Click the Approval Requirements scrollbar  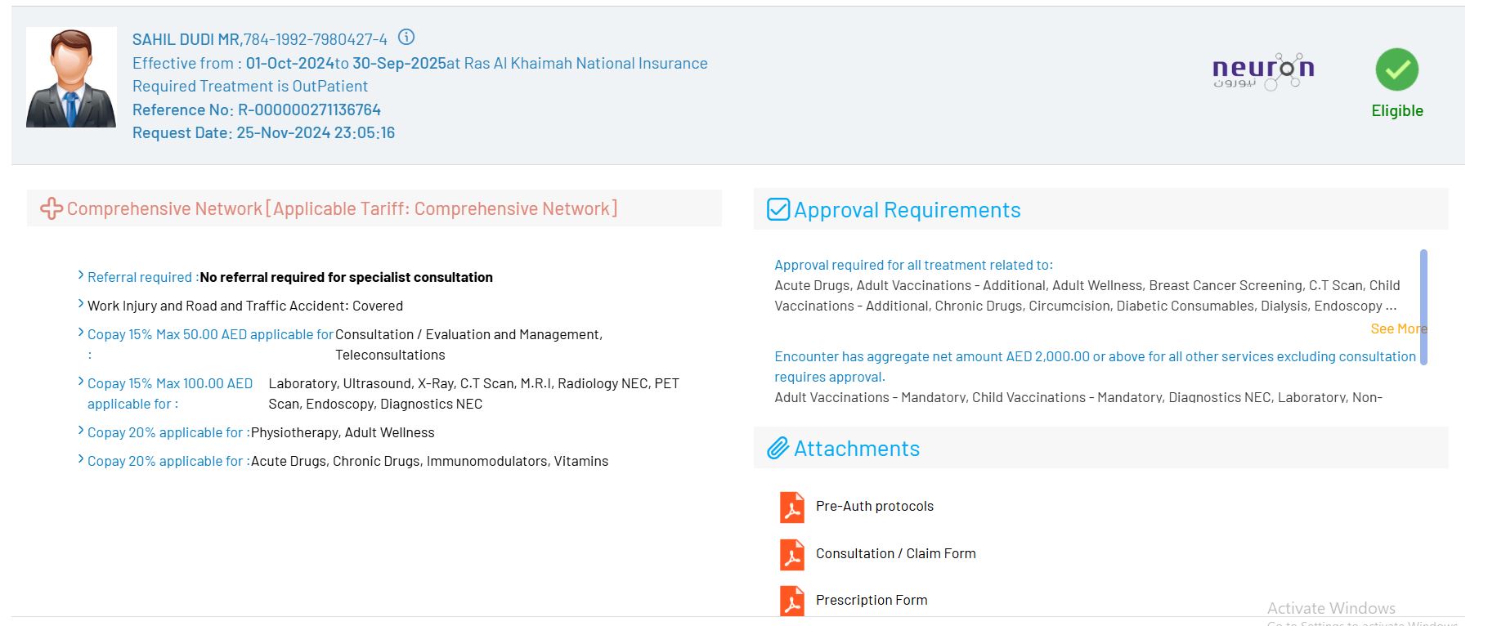(x=1423, y=306)
